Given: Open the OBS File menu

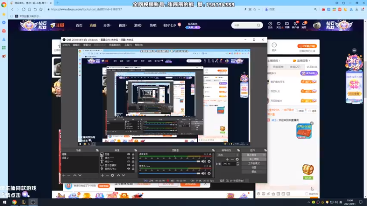Looking at the screenshot, I should pyautogui.click(x=66, y=45).
